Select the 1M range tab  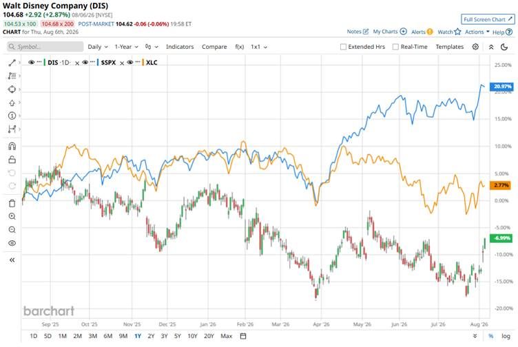(x=63, y=336)
